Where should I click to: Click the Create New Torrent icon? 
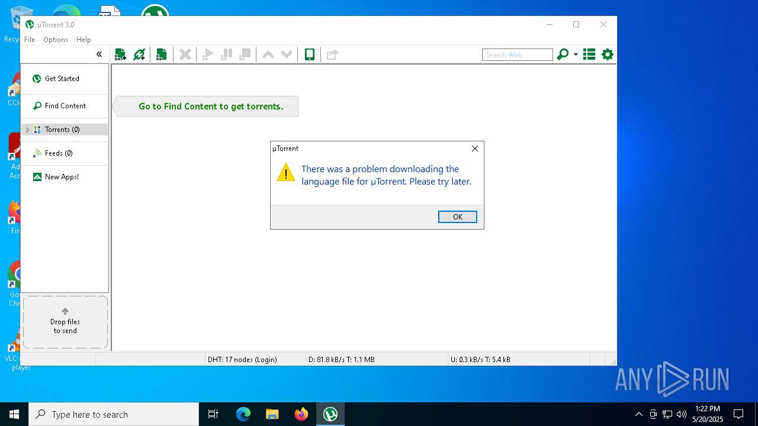(161, 54)
